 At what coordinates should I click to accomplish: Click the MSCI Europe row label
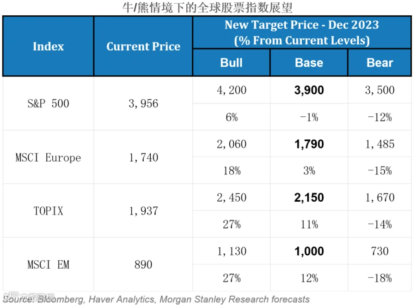[x=48, y=157]
